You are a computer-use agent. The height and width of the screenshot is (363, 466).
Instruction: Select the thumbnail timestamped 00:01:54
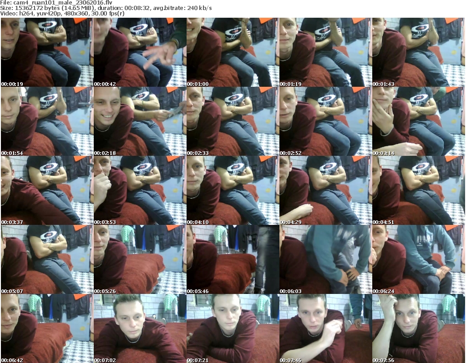(47, 121)
